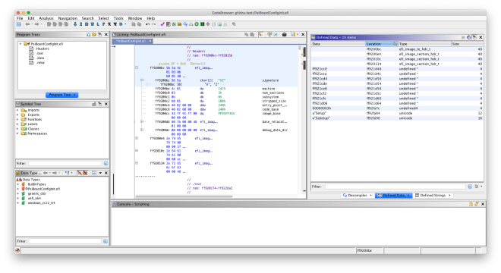Image resolution: width=501 pixels, height=273 pixels.
Task: Collapse the PeiBoardConfigInit.efi node in Program Trees
Action: tap(20, 44)
